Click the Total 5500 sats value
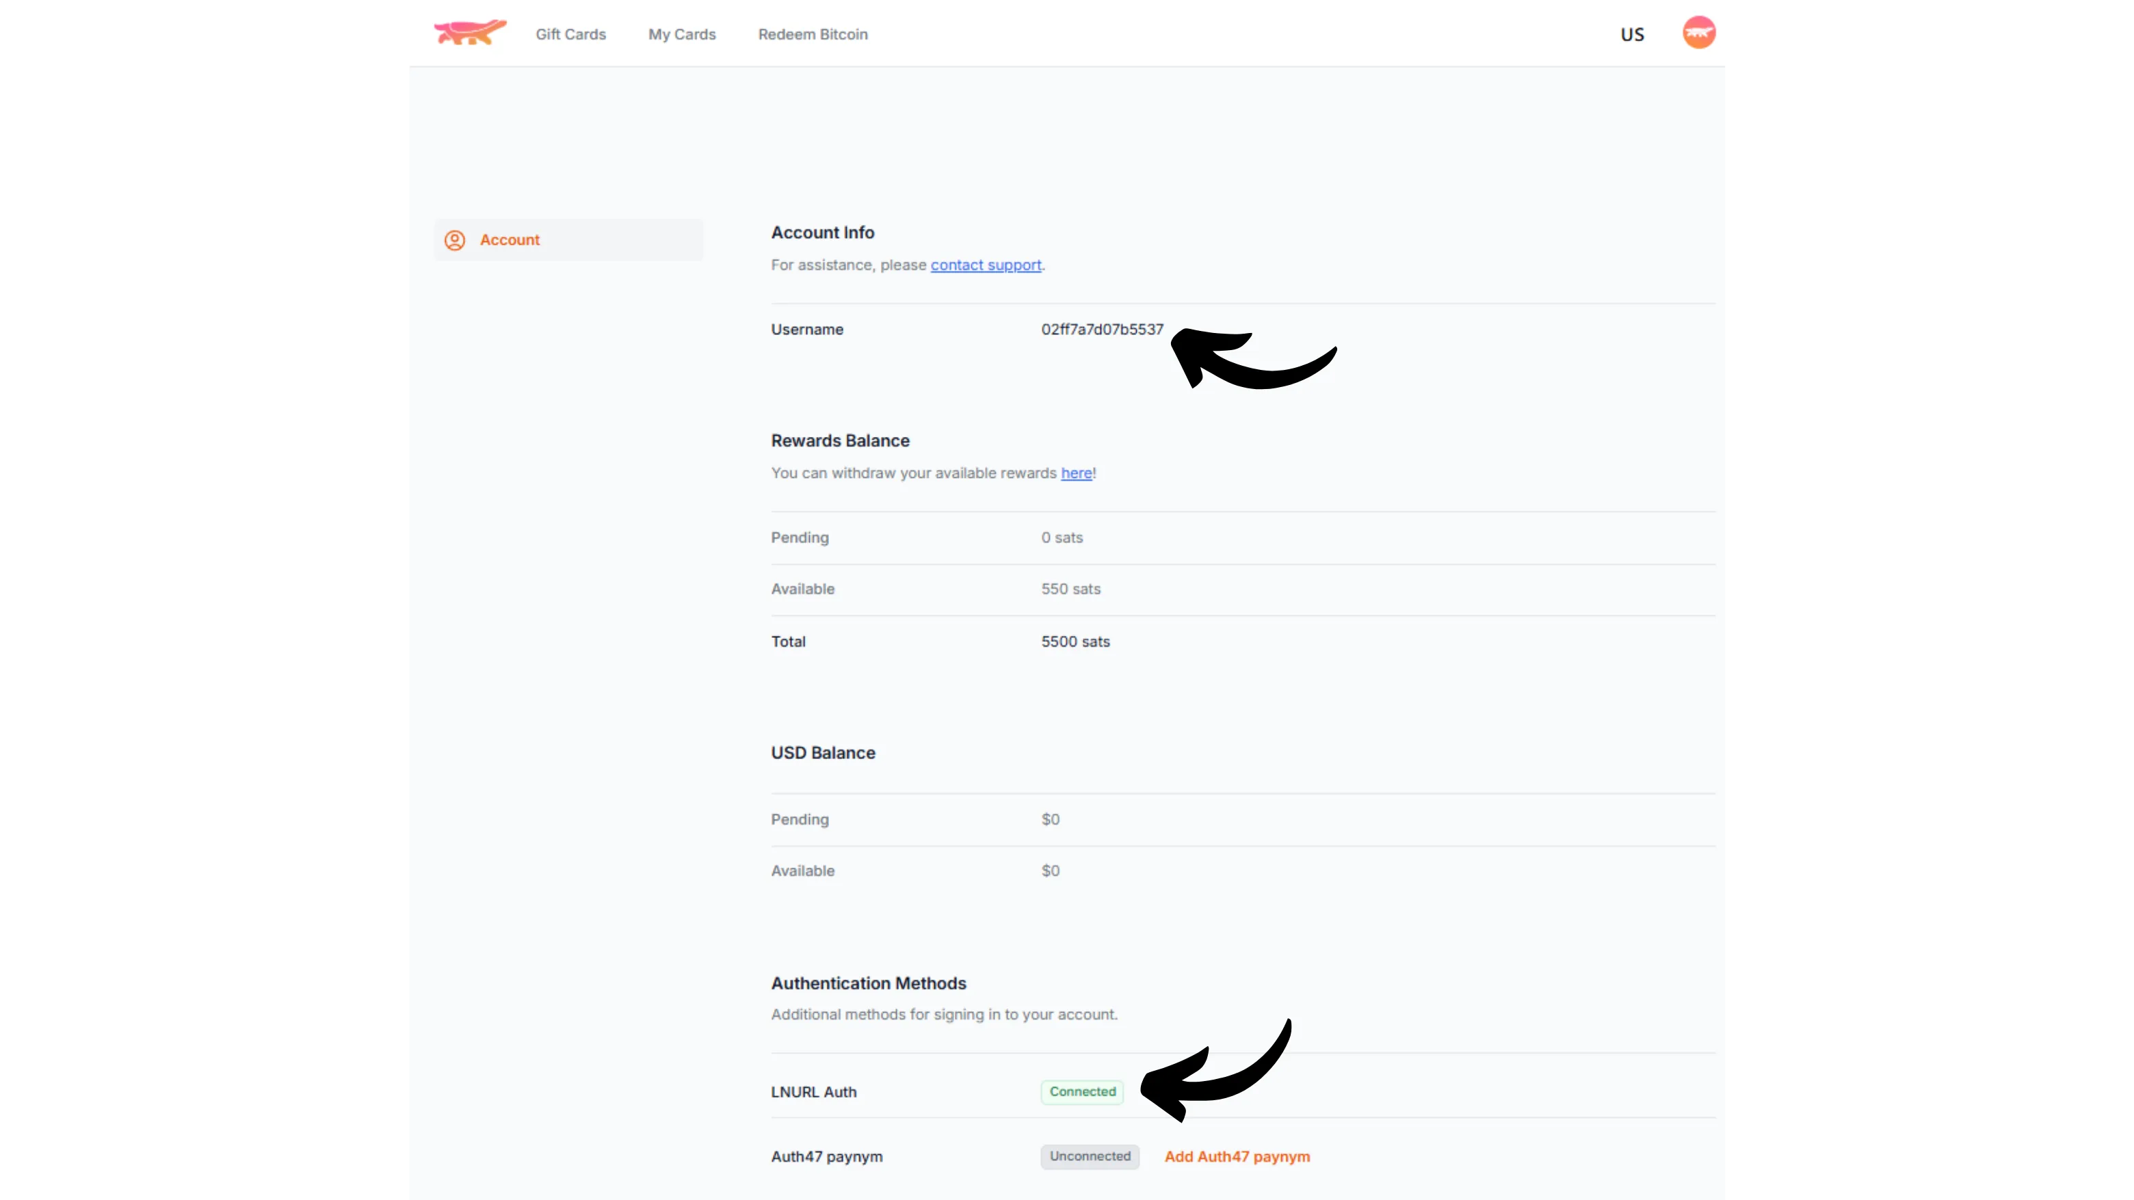This screenshot has width=2134, height=1200. 1075,642
